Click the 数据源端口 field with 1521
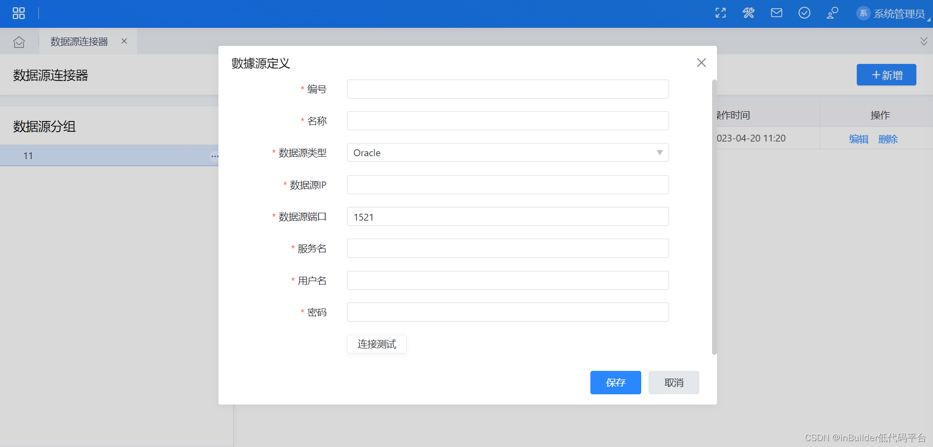The width and height of the screenshot is (933, 447). tap(508, 217)
